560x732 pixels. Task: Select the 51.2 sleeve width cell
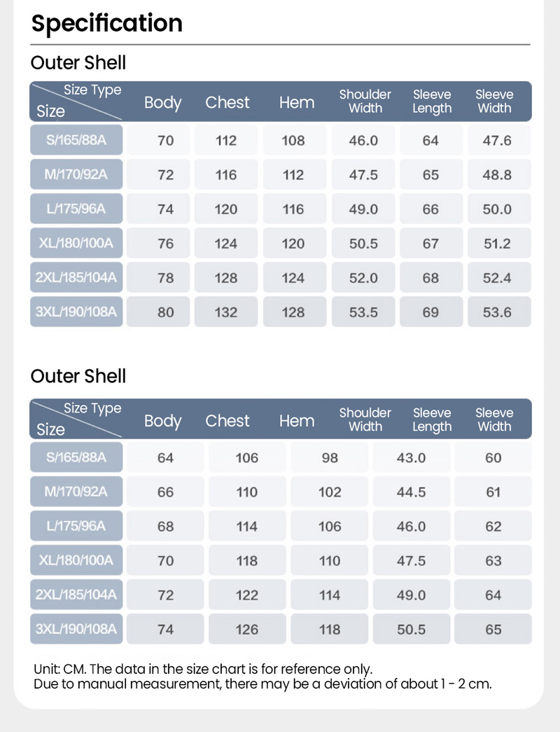click(497, 244)
